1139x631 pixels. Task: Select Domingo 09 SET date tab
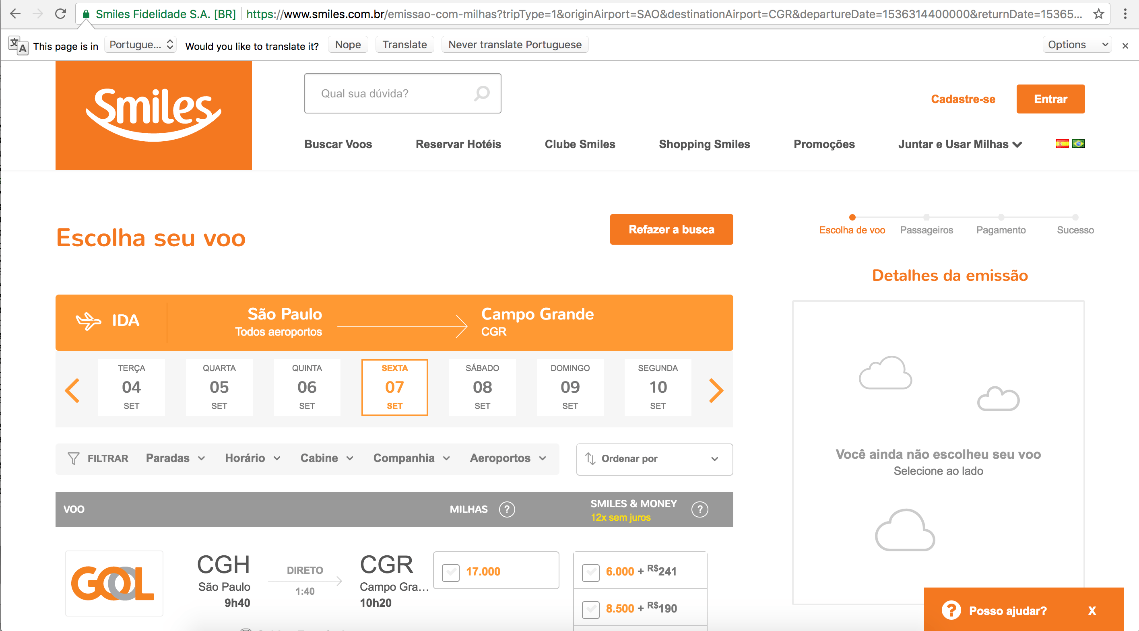coord(570,388)
